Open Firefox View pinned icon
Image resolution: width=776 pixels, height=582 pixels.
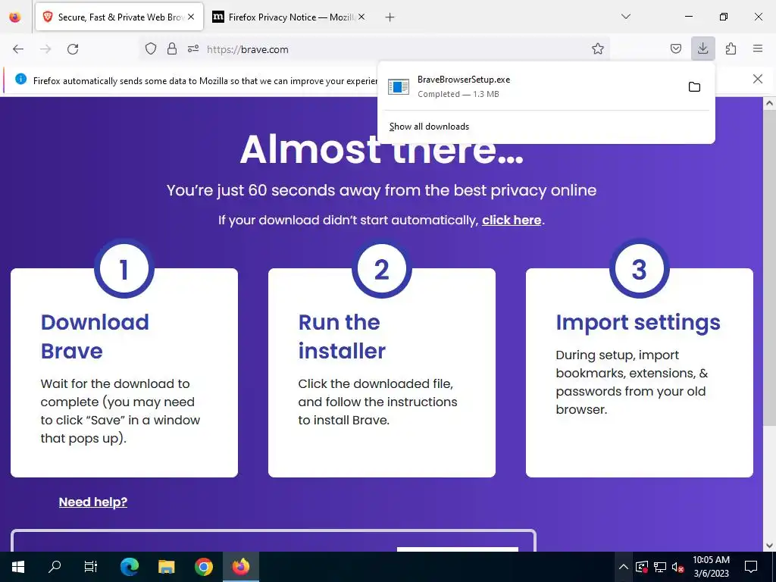click(15, 17)
